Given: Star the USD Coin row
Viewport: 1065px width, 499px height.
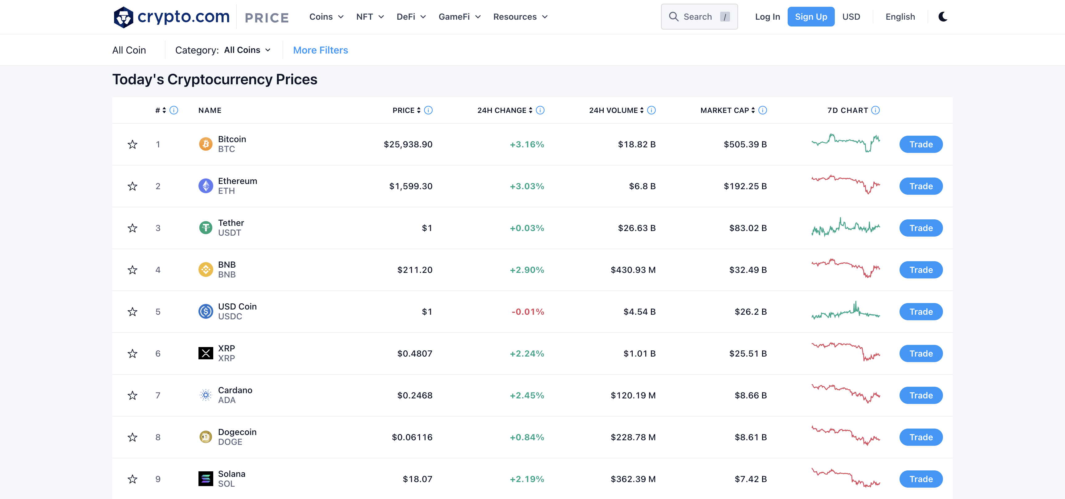Looking at the screenshot, I should (132, 312).
